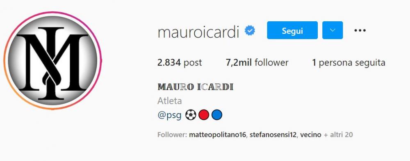
Task: Click the blue circle emoji
Action: (217, 115)
